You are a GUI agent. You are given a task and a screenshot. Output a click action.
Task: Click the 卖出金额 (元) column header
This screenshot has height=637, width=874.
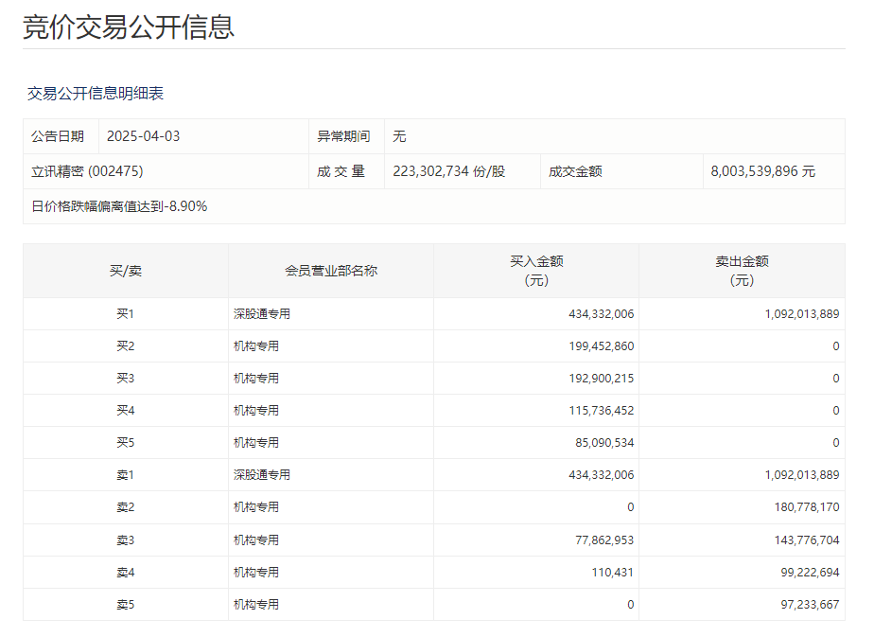click(x=742, y=271)
